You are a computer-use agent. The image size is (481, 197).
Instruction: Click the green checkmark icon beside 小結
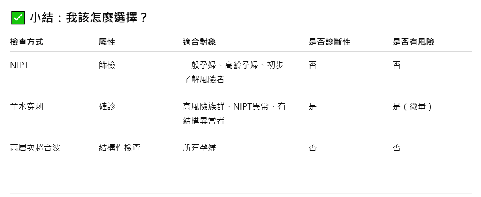[x=18, y=18]
